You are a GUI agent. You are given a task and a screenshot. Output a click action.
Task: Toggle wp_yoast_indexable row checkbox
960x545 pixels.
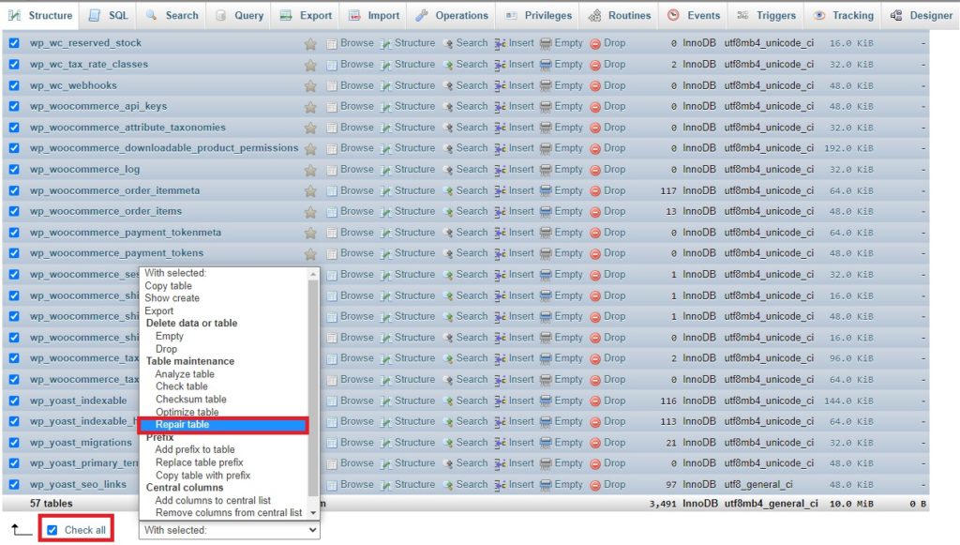pyautogui.click(x=14, y=401)
